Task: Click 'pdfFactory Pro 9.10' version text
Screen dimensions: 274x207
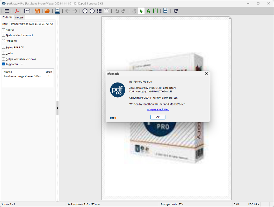Action: click(x=140, y=82)
